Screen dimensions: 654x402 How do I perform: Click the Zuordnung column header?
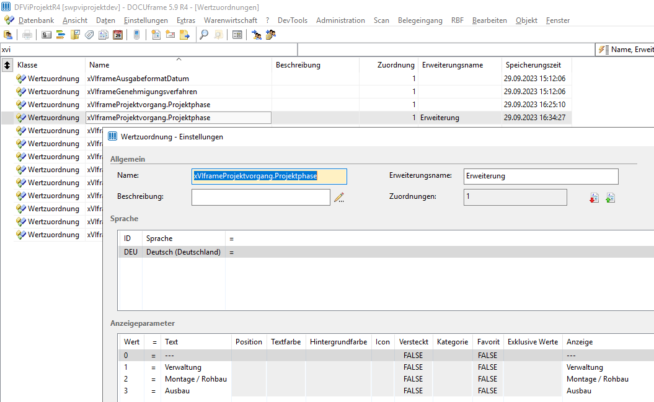[388, 65]
